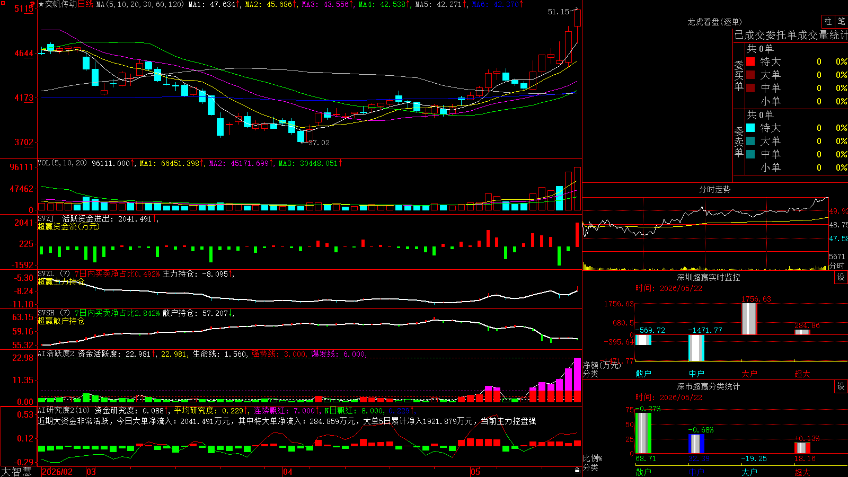Open the SVSH (7) indicator label
848x477 pixels.
pos(54,313)
